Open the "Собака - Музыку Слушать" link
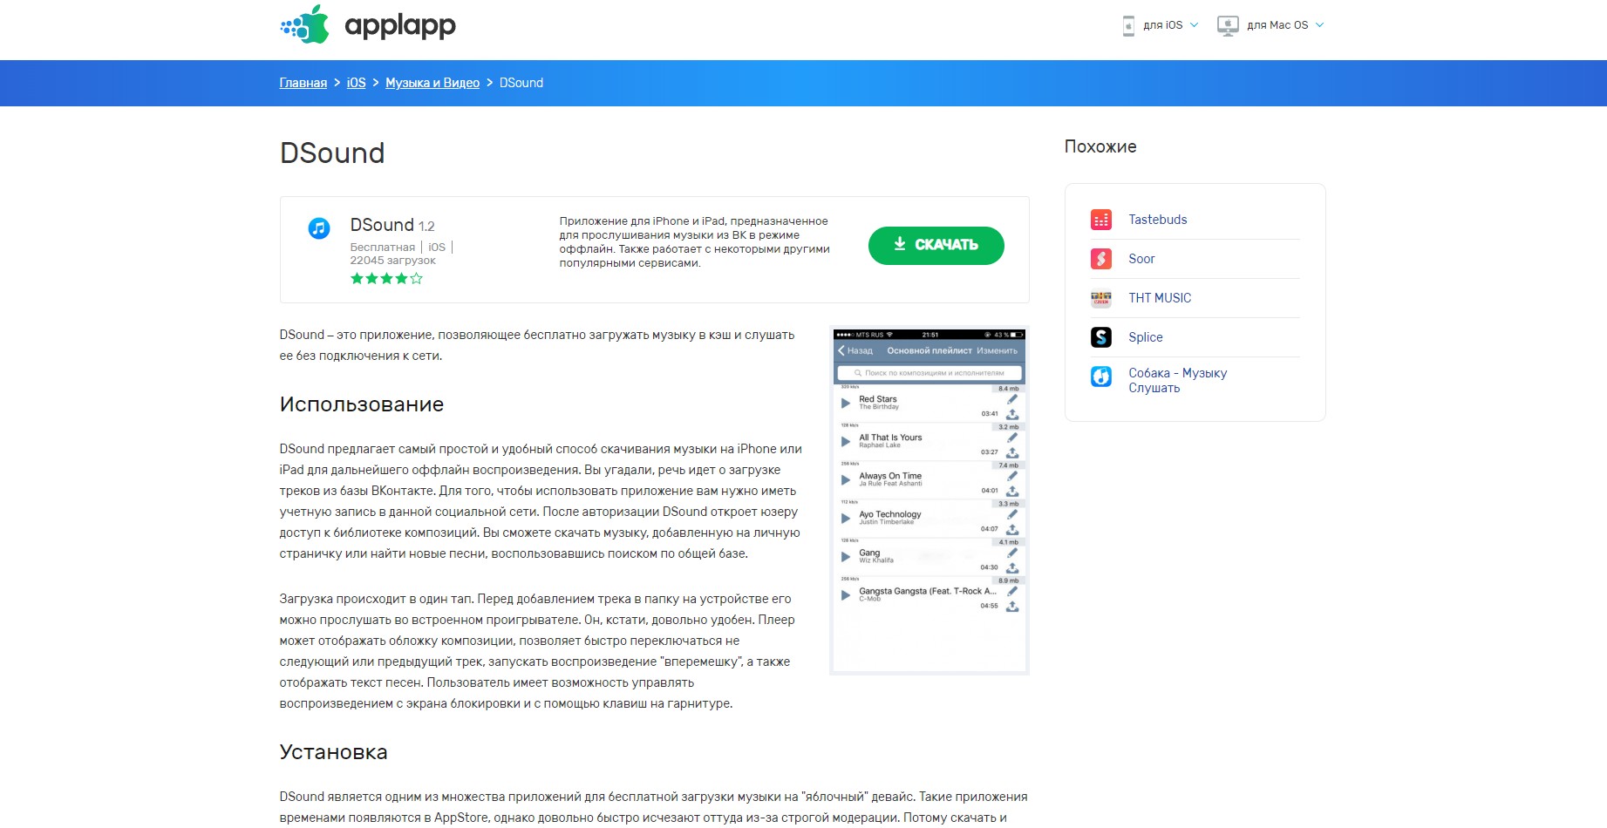The height and width of the screenshot is (828, 1607). pyautogui.click(x=1178, y=380)
